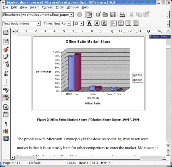This screenshot has width=172, height=167.
Task: Click the Cut scissors icon
Action: click(x=131, y=15)
